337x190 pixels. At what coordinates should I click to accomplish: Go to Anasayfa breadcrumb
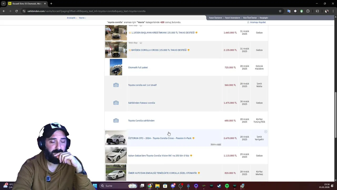coord(71,18)
